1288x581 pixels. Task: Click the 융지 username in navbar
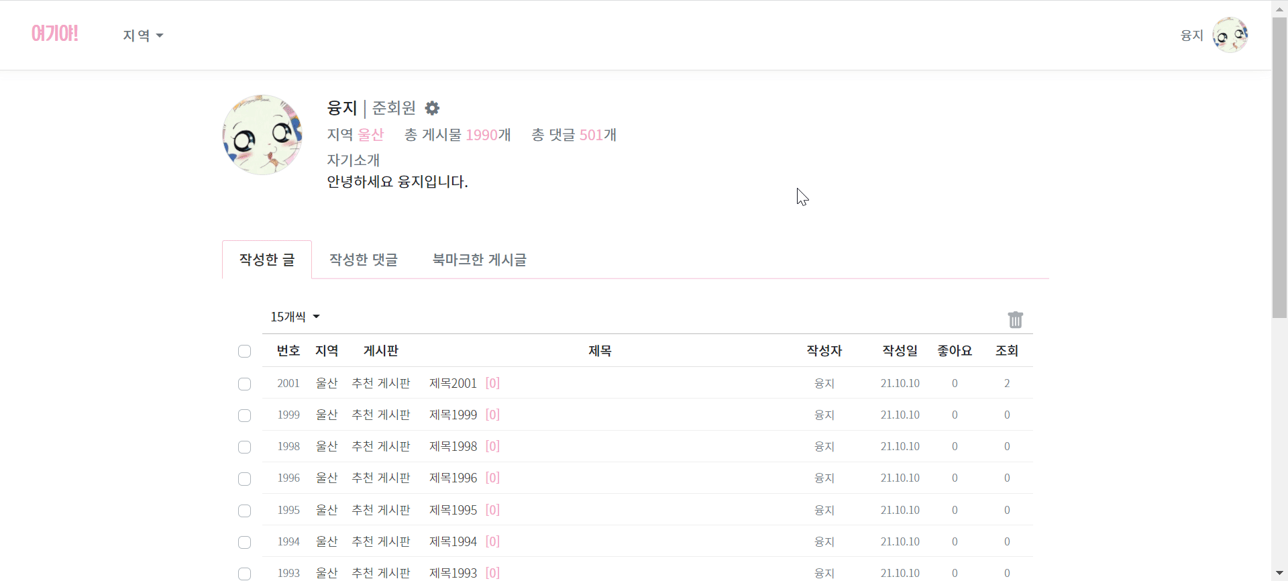pyautogui.click(x=1191, y=36)
